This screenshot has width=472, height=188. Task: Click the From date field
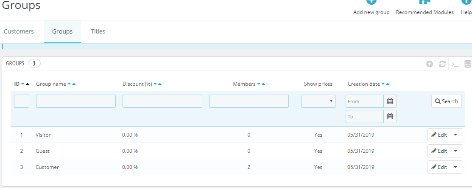365,101
